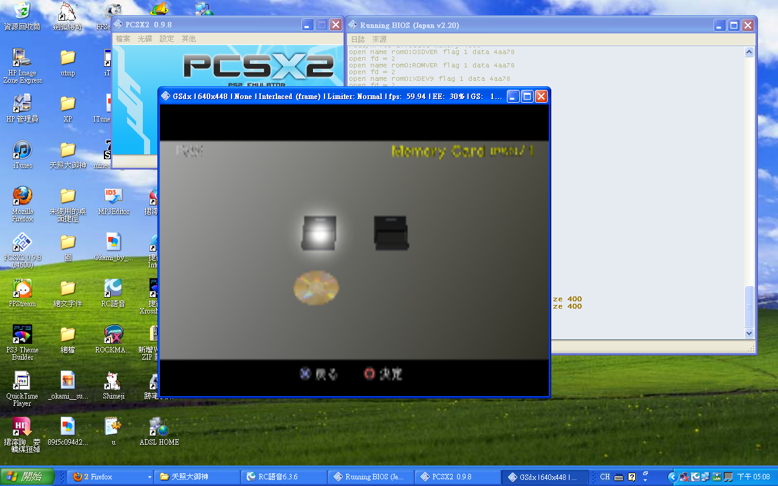Open the 總文字件 folder on desktop
The width and height of the screenshot is (778, 486).
[x=68, y=293]
